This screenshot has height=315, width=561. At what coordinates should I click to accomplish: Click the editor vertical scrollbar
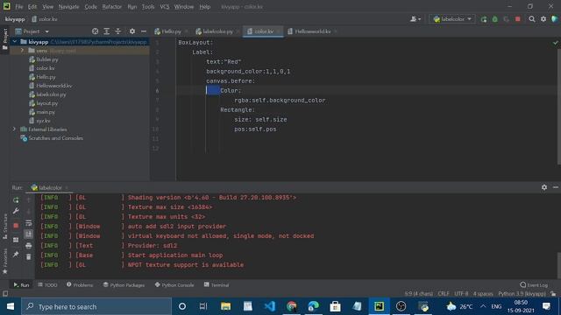tap(558, 107)
